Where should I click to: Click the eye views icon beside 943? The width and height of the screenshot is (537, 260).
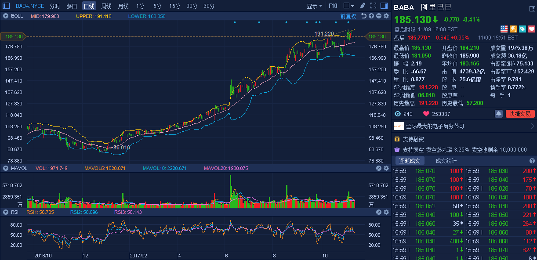[398, 114]
